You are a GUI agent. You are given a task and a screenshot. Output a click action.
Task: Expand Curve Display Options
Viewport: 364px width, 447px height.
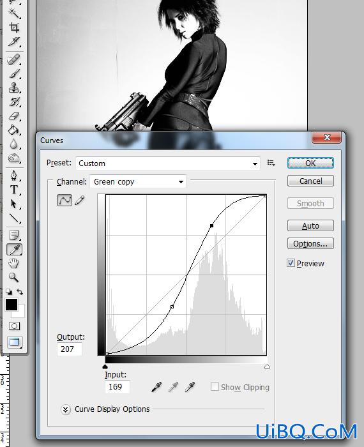click(66, 409)
